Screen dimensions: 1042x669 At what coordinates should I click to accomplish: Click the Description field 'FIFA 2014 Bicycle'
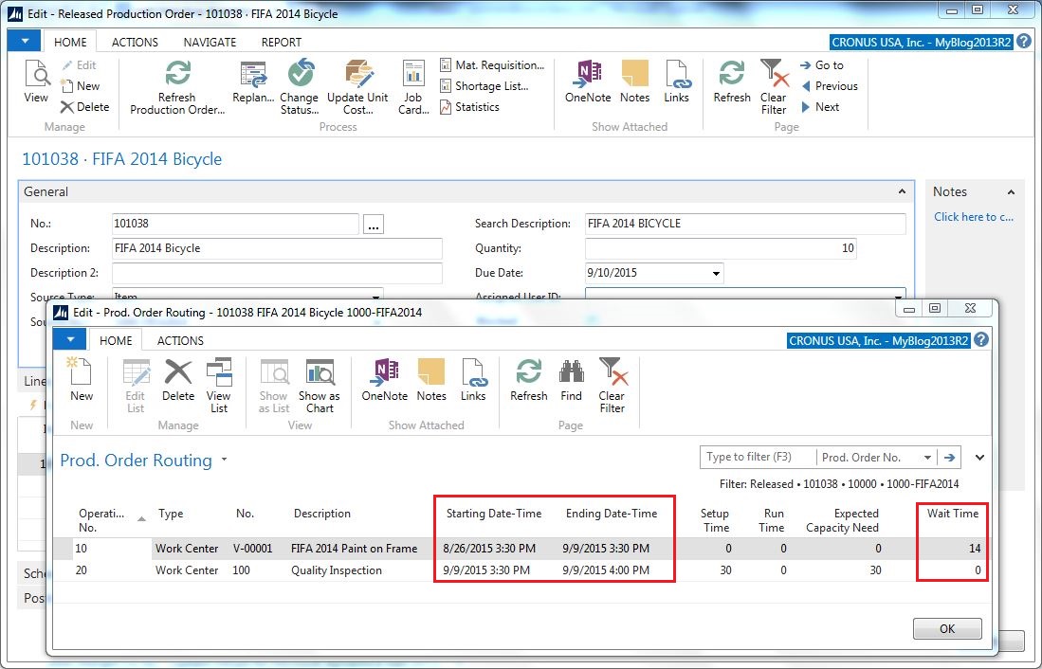tap(277, 248)
